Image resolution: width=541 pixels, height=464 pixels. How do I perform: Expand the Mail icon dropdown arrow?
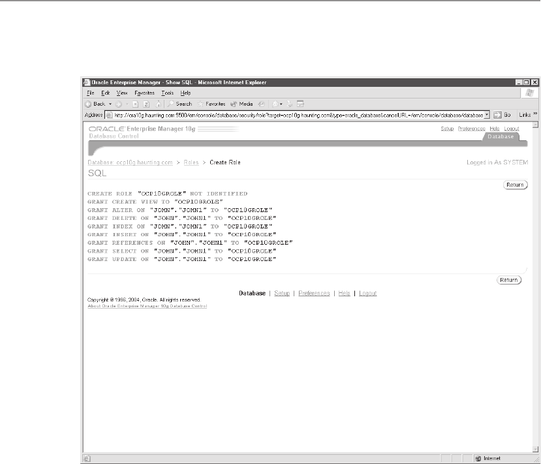[x=281, y=104]
